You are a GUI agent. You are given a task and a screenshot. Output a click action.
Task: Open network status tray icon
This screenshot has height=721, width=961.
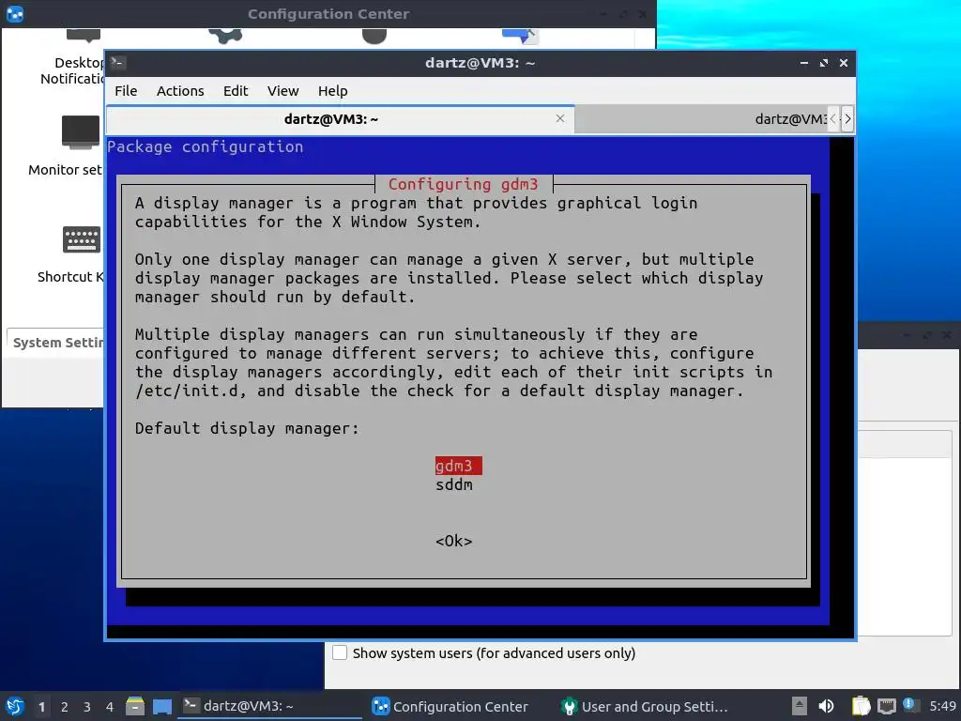[886, 706]
